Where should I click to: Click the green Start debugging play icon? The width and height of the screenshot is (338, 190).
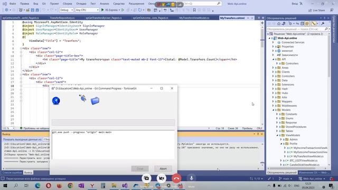tap(102, 10)
